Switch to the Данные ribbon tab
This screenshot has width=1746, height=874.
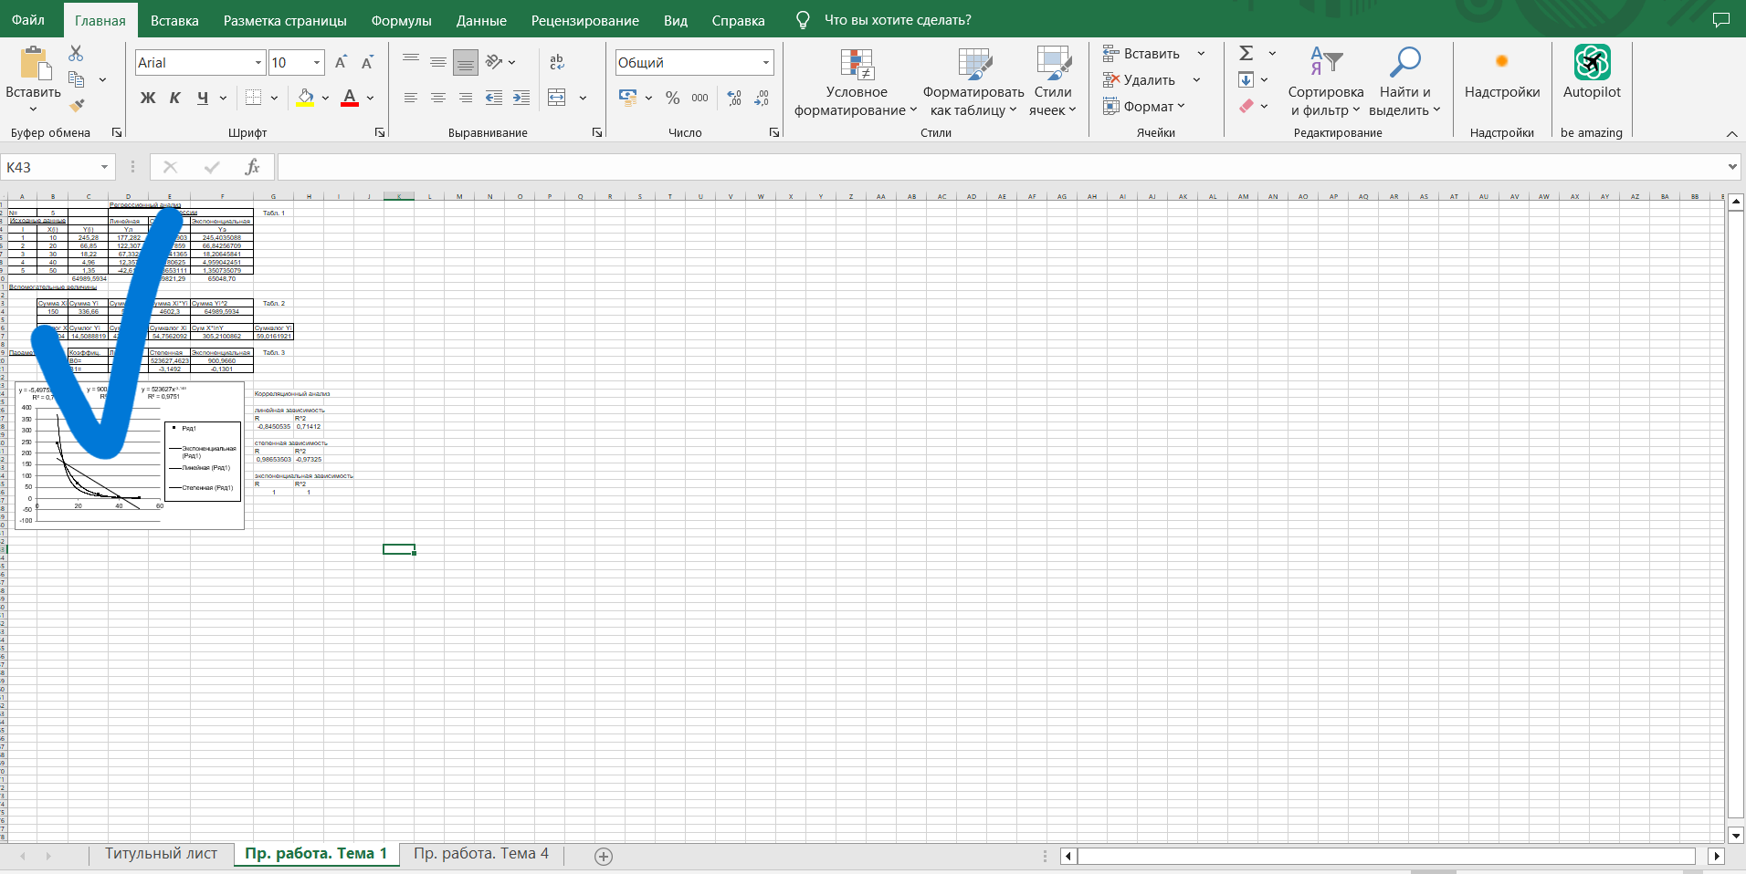tap(481, 20)
